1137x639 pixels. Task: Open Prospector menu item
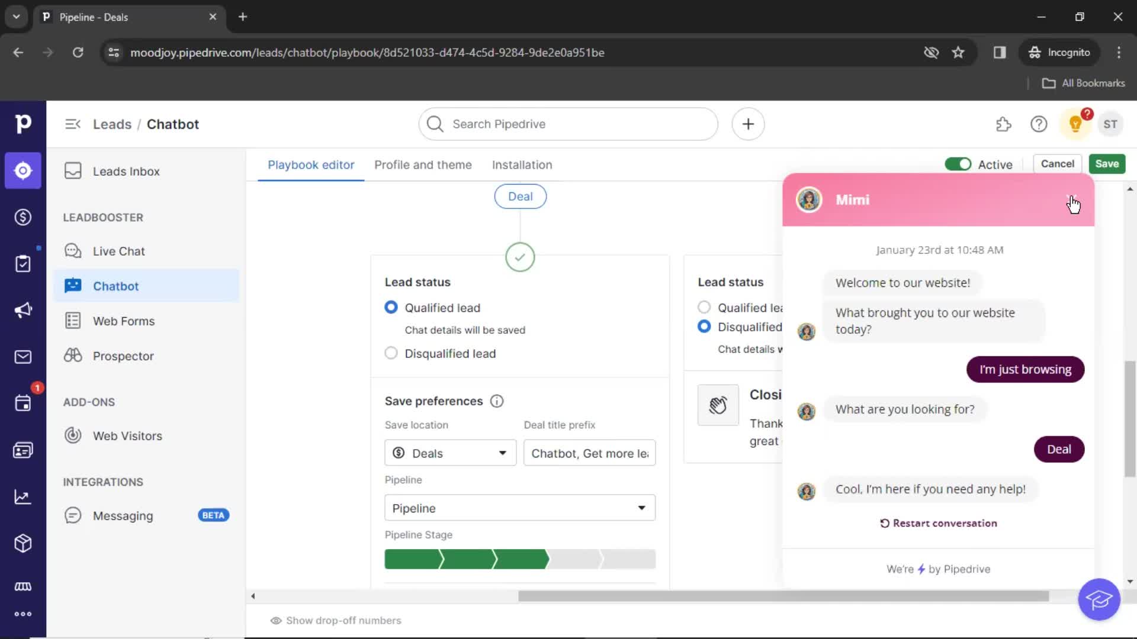click(x=146, y=356)
